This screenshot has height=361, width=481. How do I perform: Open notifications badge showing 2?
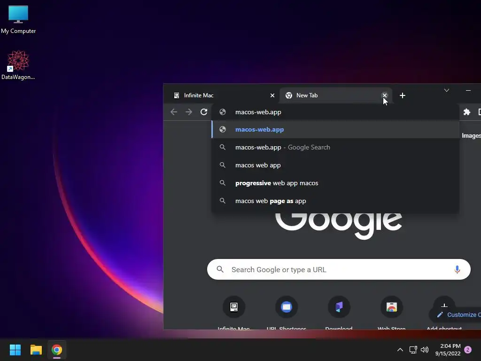pyautogui.click(x=468, y=350)
